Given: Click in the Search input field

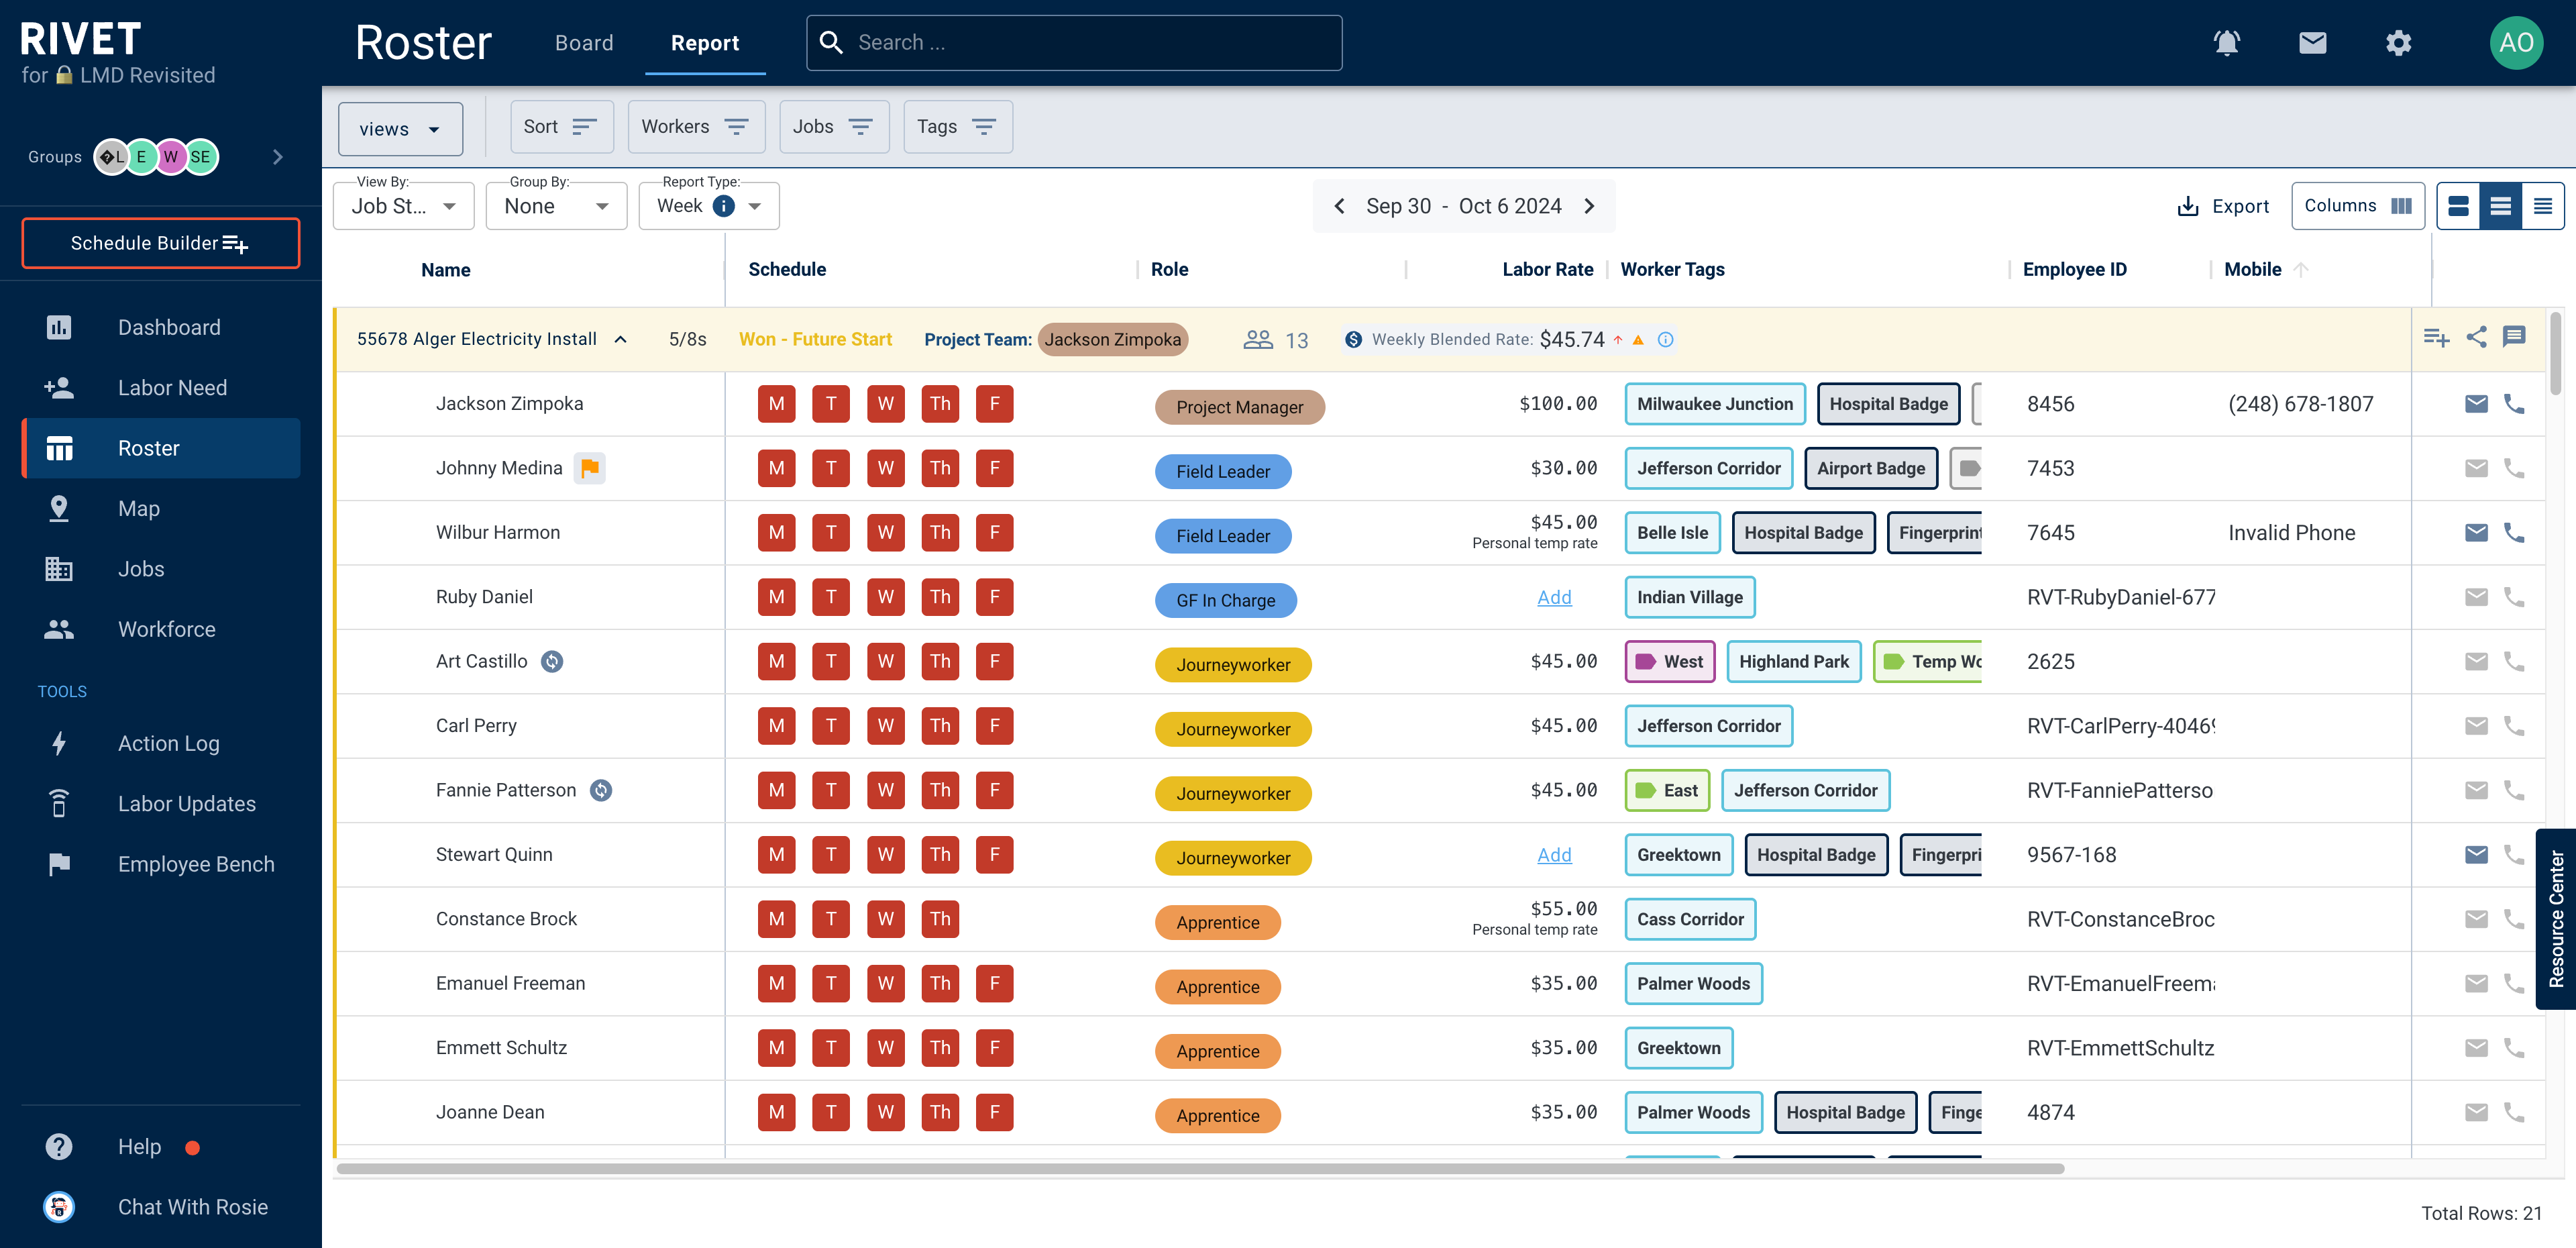Looking at the screenshot, I should [1074, 43].
